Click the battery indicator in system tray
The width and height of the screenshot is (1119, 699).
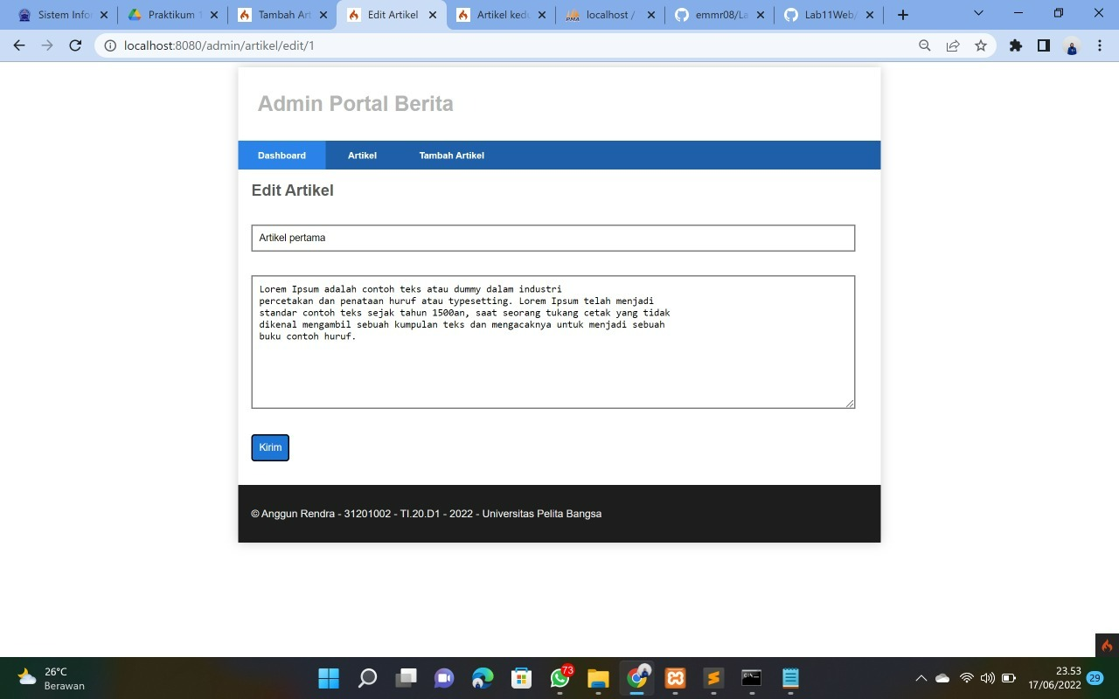tap(1009, 677)
